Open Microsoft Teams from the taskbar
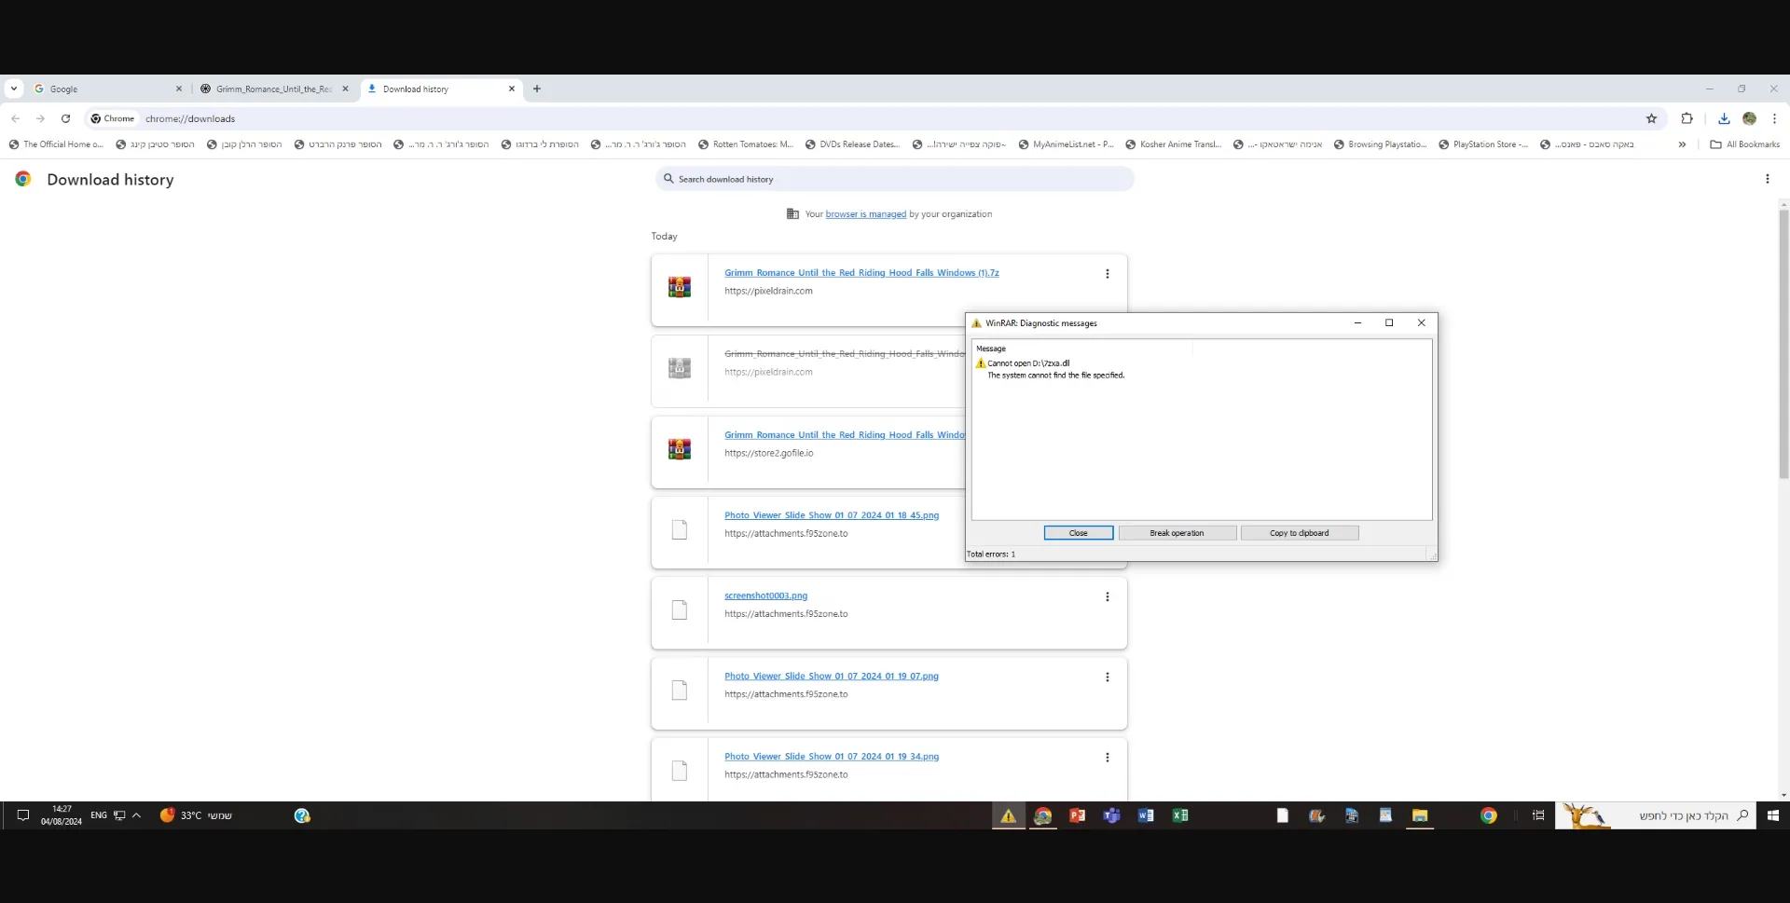Image resolution: width=1790 pixels, height=903 pixels. pos(1111,815)
